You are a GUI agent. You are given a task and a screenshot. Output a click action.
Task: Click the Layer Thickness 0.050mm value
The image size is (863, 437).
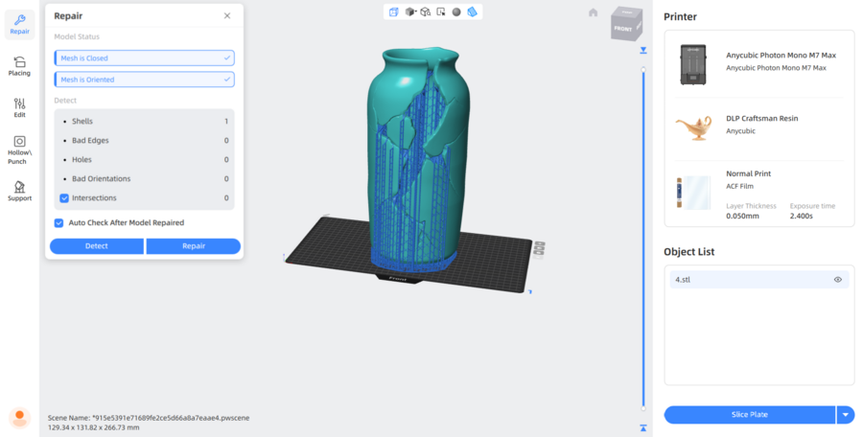[x=742, y=216]
